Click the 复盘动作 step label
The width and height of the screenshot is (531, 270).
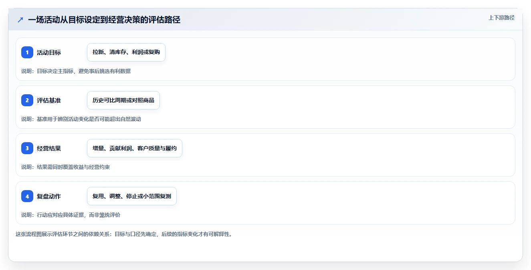pyautogui.click(x=49, y=196)
